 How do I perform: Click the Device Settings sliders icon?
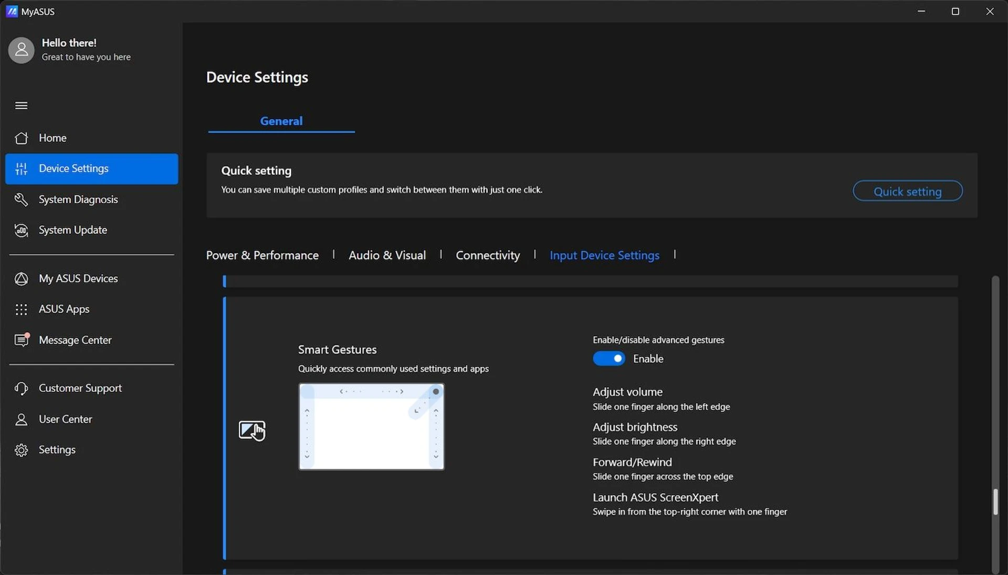pos(21,168)
